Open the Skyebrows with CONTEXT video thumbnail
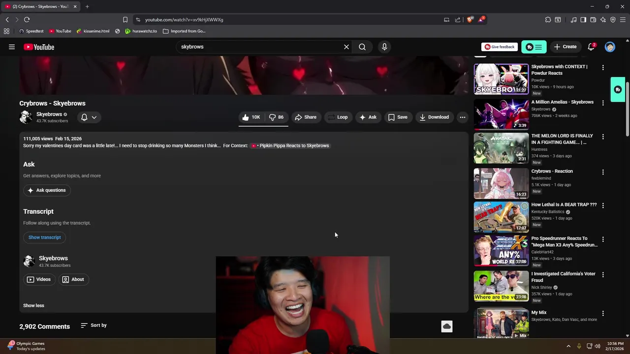 [x=501, y=79]
